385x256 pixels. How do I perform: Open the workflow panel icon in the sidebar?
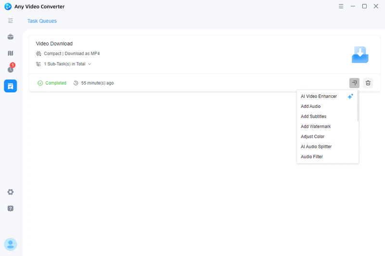[11, 53]
